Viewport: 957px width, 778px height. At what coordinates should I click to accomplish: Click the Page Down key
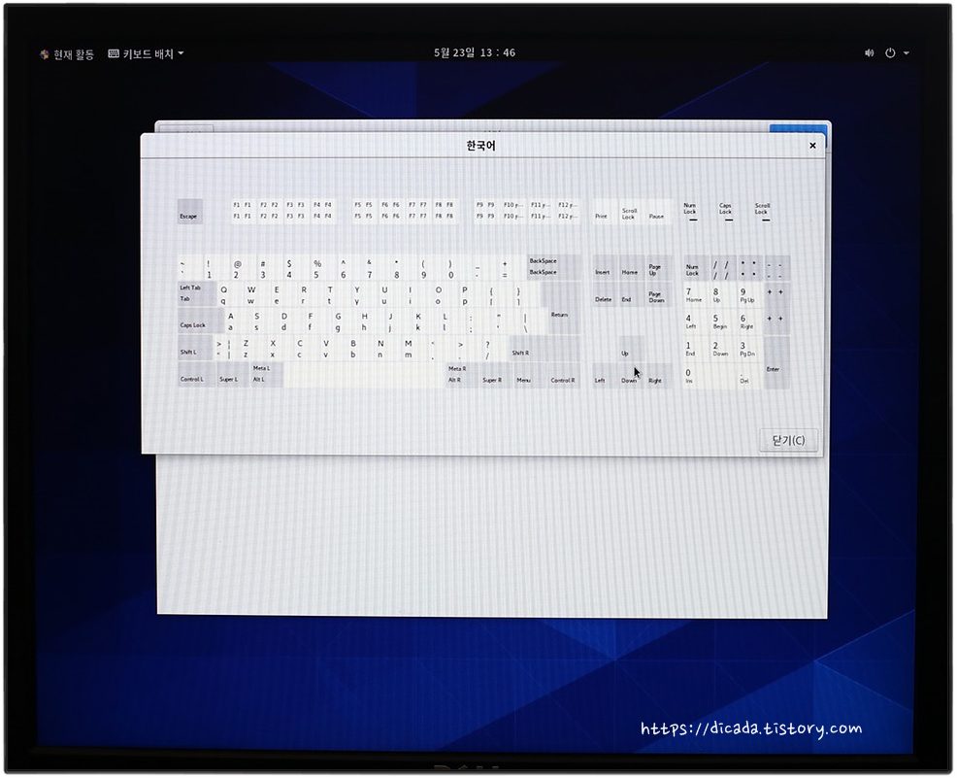658,294
